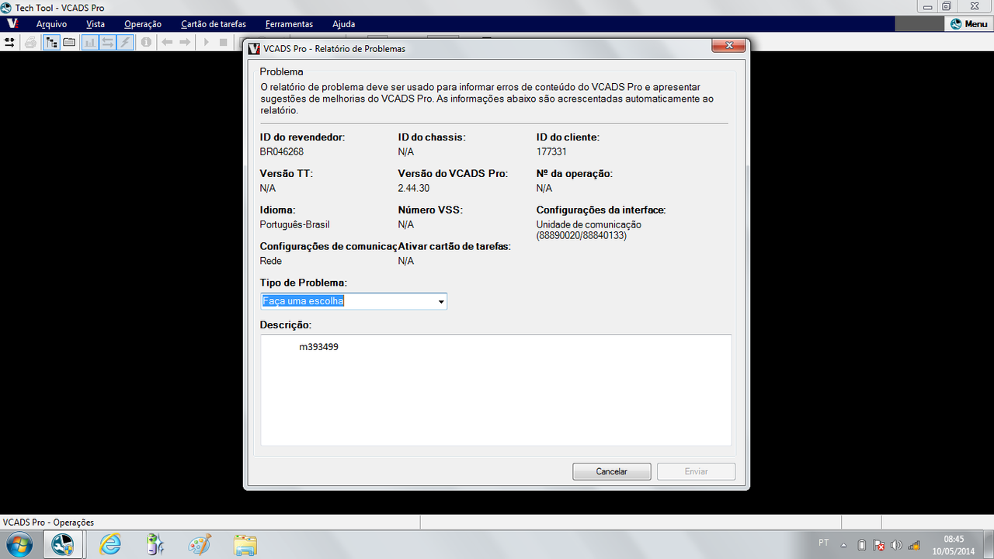Open the Arquivo menu
Image resolution: width=994 pixels, height=559 pixels.
click(x=51, y=24)
